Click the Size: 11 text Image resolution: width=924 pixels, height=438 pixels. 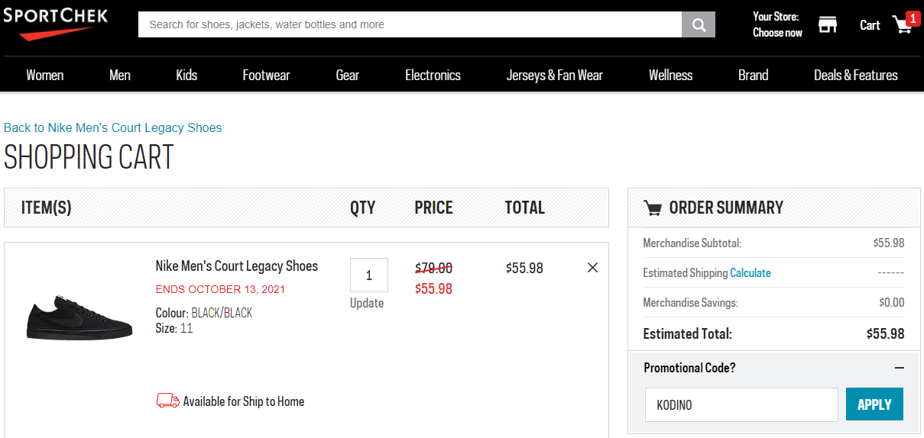[174, 329]
